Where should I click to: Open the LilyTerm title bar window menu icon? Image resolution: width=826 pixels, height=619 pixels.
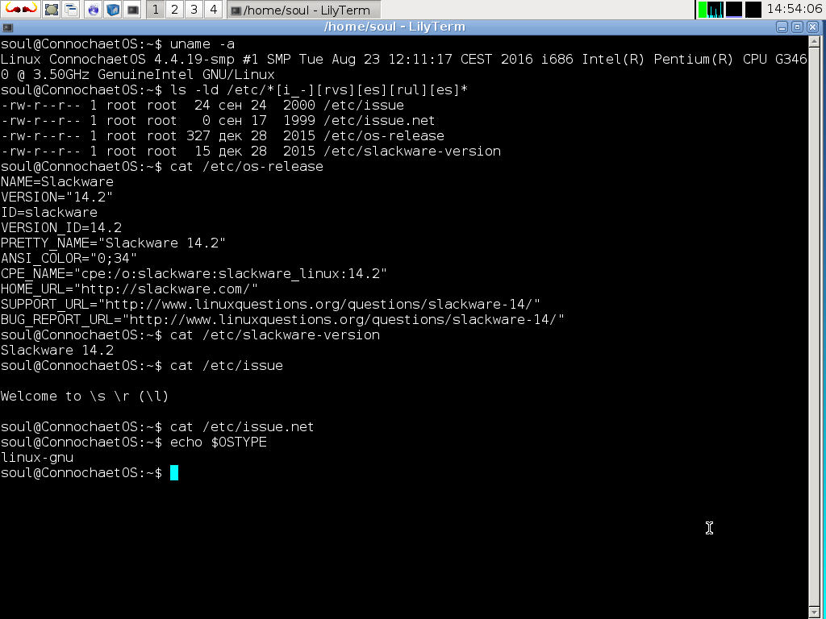tap(7, 27)
